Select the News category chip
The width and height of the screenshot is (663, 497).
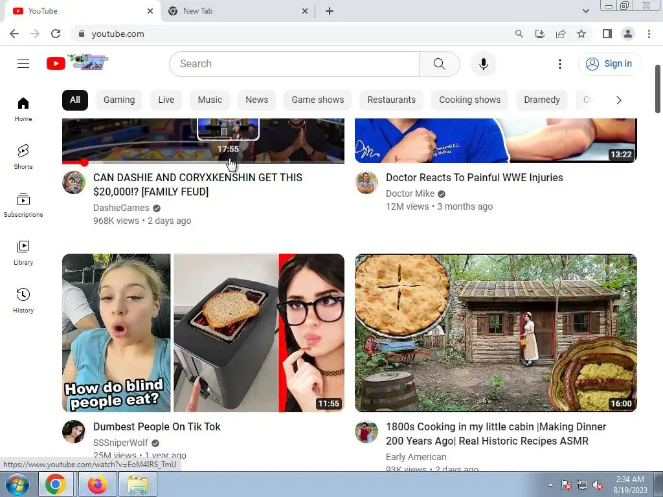(256, 100)
